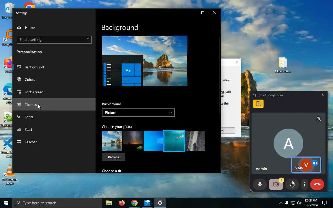
Task: Go to Settings Home
Action: tap(54, 28)
